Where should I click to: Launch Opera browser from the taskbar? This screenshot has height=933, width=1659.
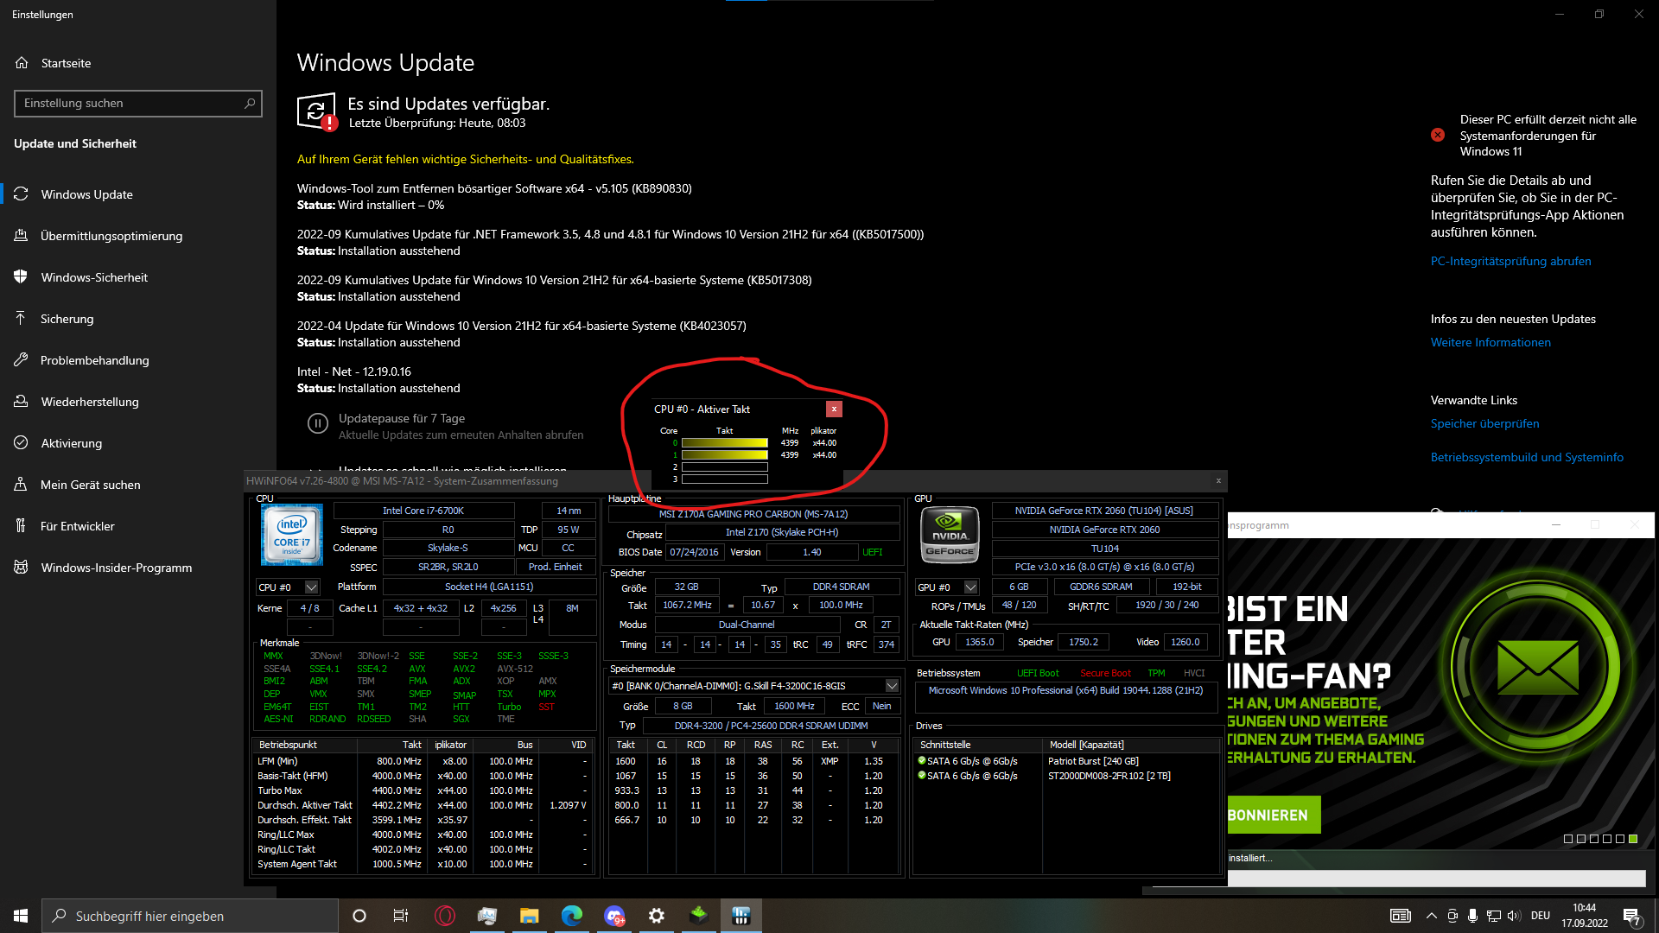(445, 916)
